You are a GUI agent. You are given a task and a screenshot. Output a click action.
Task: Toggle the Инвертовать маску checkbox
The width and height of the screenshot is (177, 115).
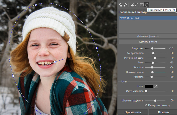tap(146, 105)
